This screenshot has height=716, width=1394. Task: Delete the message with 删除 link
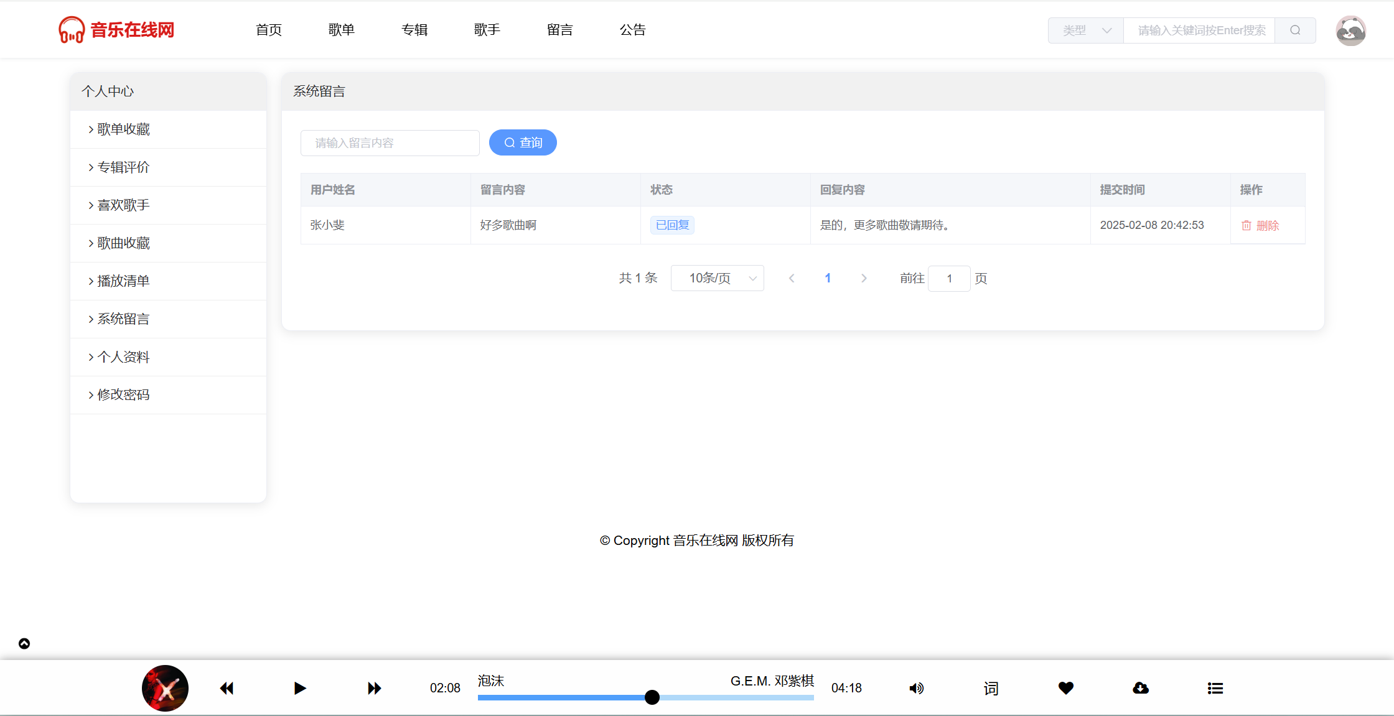pyautogui.click(x=1261, y=225)
